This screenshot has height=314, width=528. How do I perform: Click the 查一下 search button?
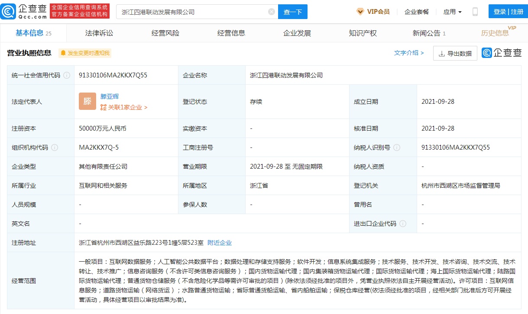(292, 12)
